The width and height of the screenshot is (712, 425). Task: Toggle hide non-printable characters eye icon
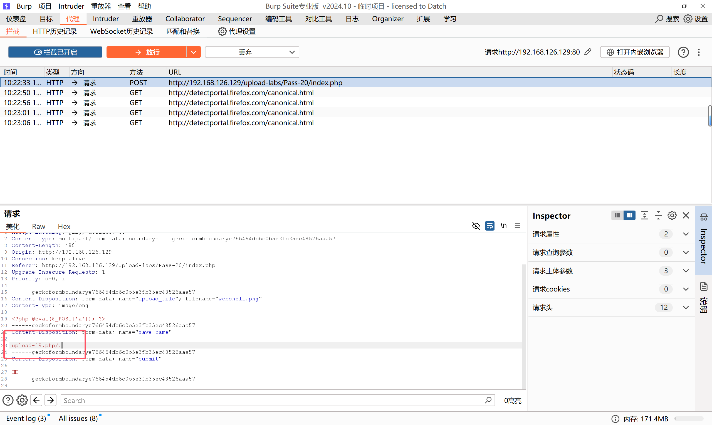[x=476, y=226]
